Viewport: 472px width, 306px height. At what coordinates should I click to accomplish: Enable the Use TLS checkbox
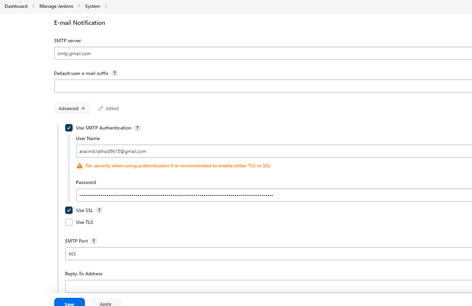69,222
